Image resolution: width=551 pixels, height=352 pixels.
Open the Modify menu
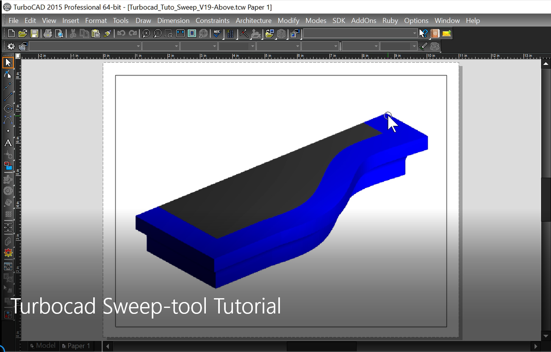pos(288,20)
